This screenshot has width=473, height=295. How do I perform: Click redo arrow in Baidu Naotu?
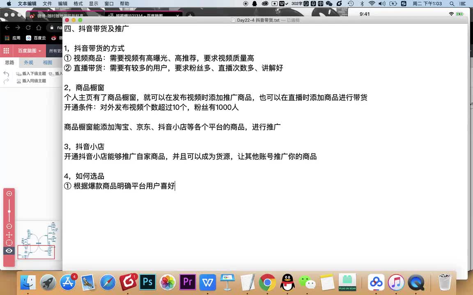[6, 81]
